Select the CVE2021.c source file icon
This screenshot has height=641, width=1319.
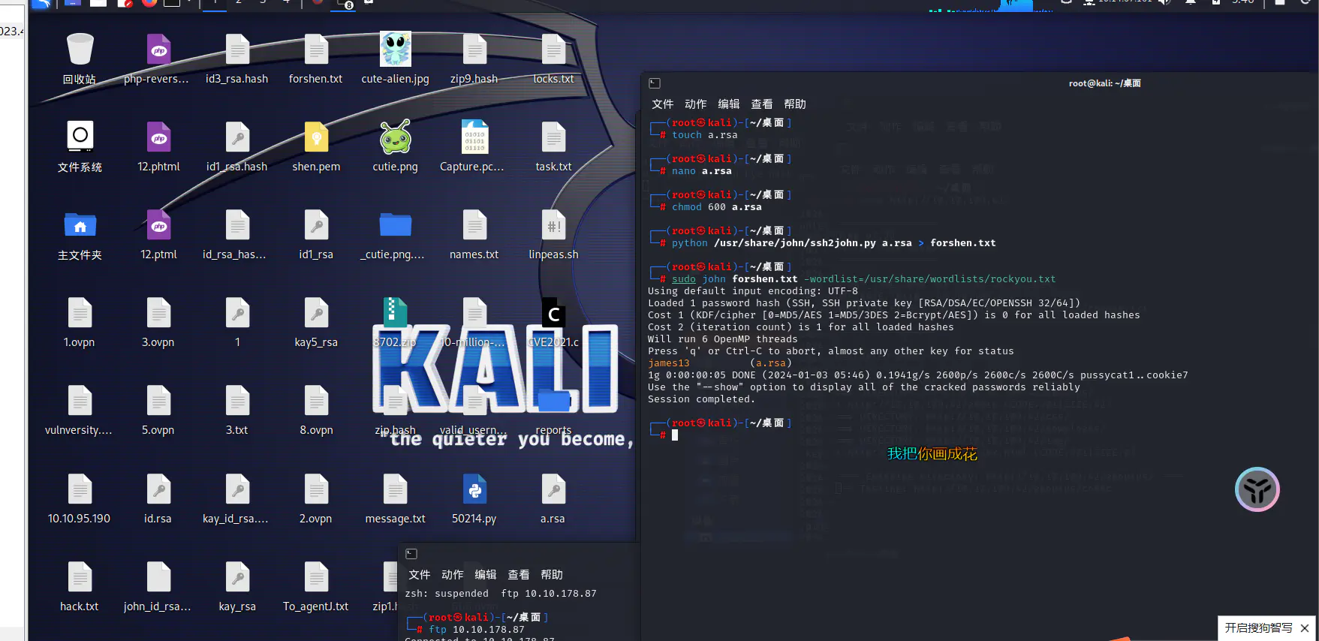(x=553, y=313)
